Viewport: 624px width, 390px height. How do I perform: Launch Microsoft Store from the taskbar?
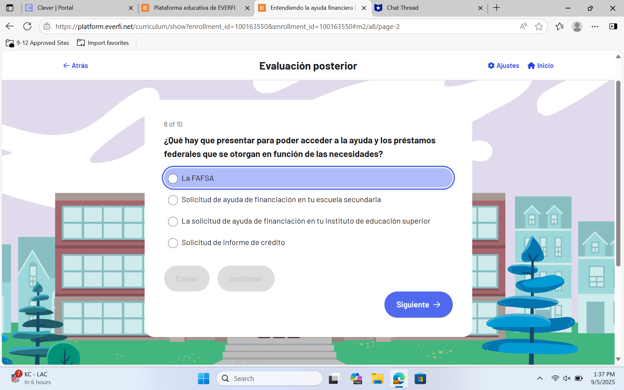click(420, 378)
